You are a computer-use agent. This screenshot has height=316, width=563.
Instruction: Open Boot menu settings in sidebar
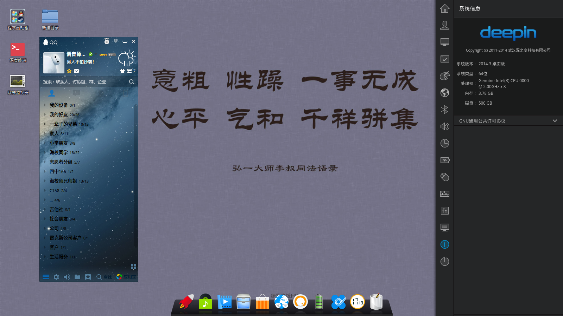coord(445,228)
